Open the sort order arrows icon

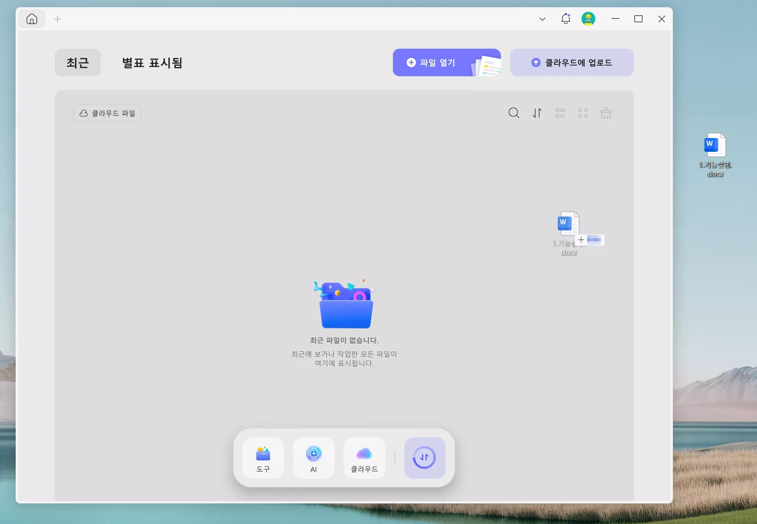[x=537, y=113]
